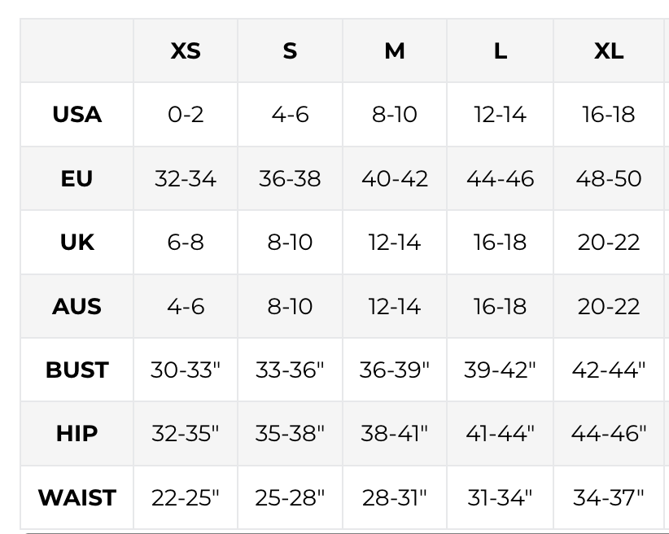Screen dimensions: 669x534
Task: Click the USA 12-14 cell
Action: click(x=500, y=114)
